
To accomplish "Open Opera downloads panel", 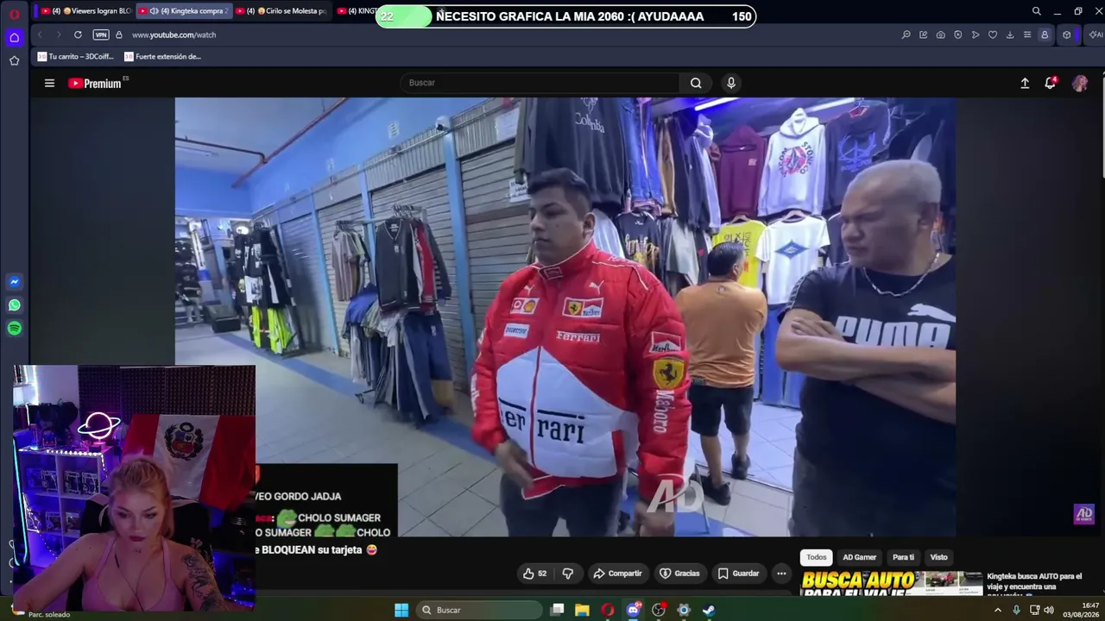I will pyautogui.click(x=1009, y=34).
